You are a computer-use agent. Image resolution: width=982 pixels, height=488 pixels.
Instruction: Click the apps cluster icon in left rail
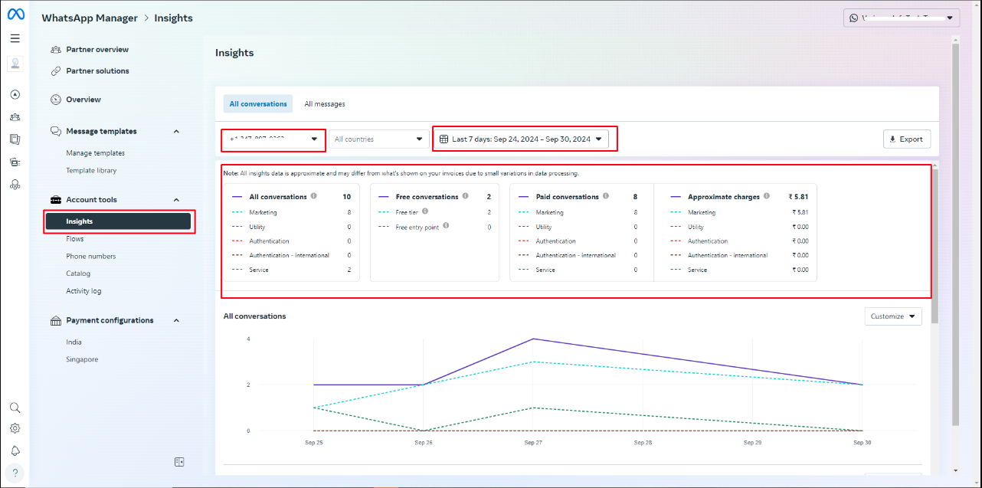pos(15,184)
